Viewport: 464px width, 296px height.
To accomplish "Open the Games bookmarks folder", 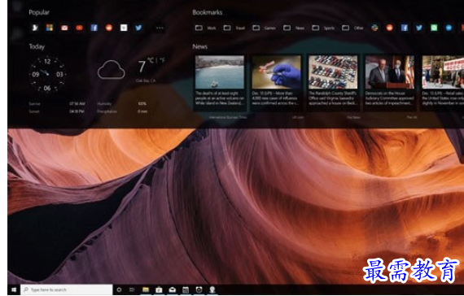I will click(x=264, y=28).
